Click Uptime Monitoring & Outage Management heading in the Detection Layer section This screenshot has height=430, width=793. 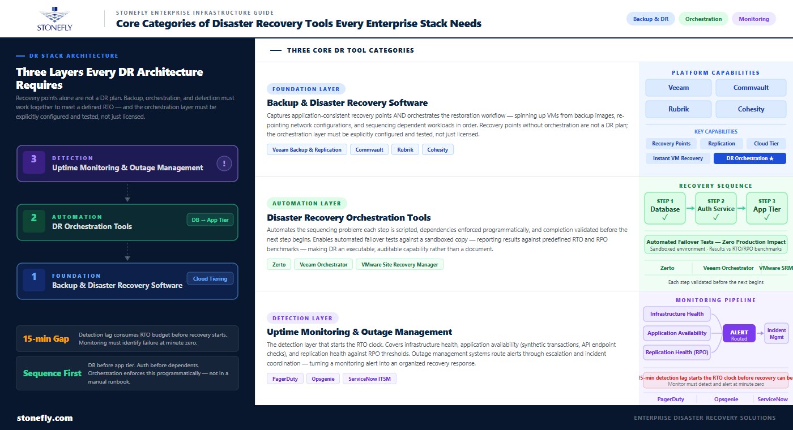pyautogui.click(x=359, y=332)
